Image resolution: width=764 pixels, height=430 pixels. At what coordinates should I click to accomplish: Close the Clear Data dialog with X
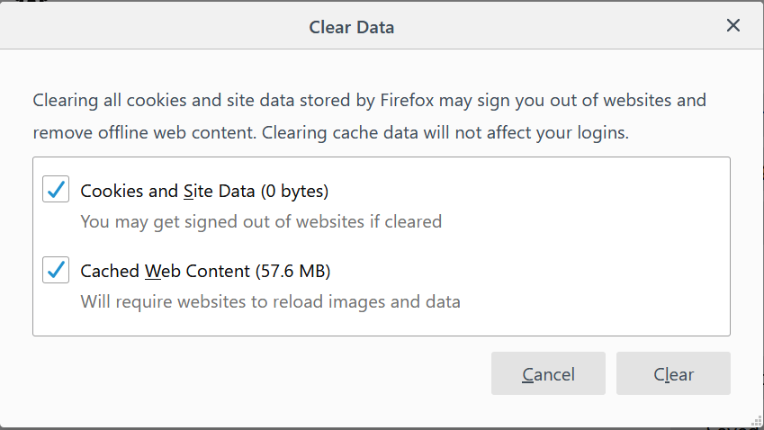tap(733, 25)
